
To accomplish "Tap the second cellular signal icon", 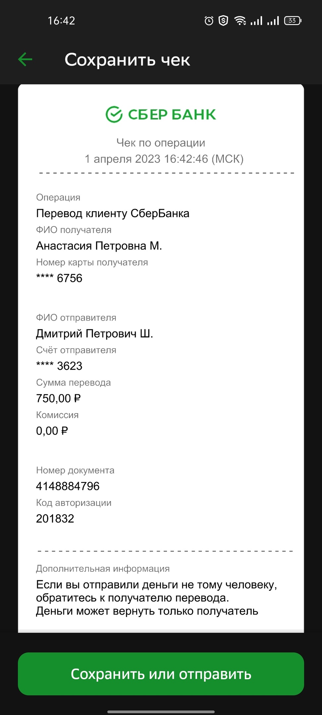I will tap(273, 21).
